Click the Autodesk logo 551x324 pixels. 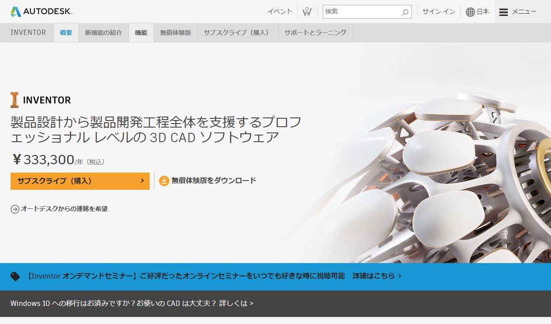coord(41,11)
